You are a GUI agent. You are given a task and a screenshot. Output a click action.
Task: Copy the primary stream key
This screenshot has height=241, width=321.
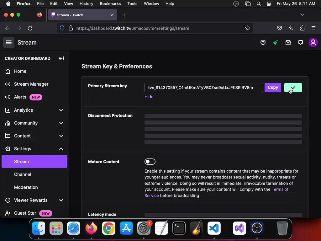pyautogui.click(x=273, y=88)
